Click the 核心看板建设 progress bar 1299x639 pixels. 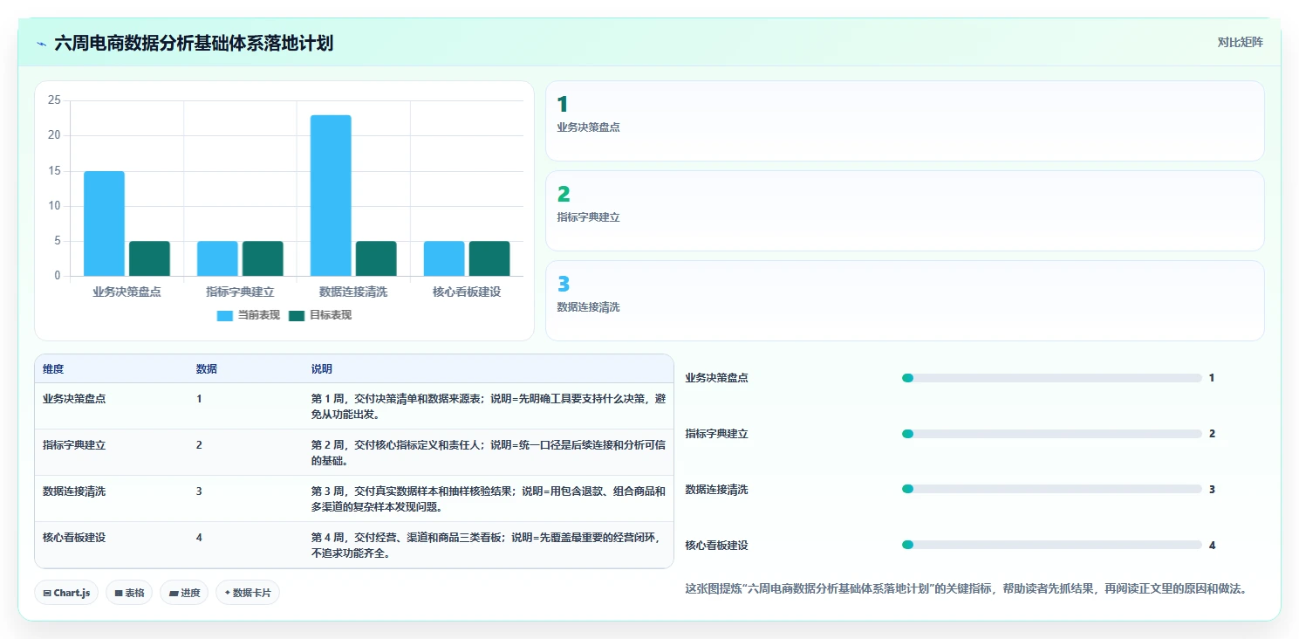click(1051, 545)
